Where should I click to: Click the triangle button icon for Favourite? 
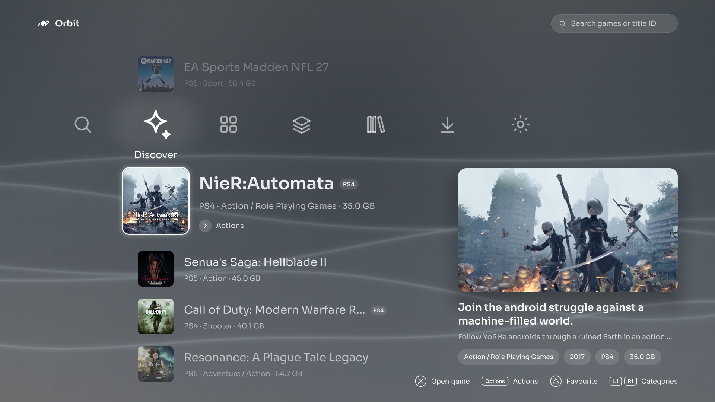[x=556, y=381]
